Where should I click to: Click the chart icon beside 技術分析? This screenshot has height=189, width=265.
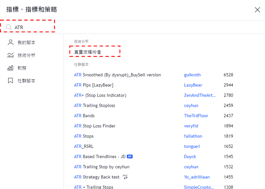(x=10, y=55)
